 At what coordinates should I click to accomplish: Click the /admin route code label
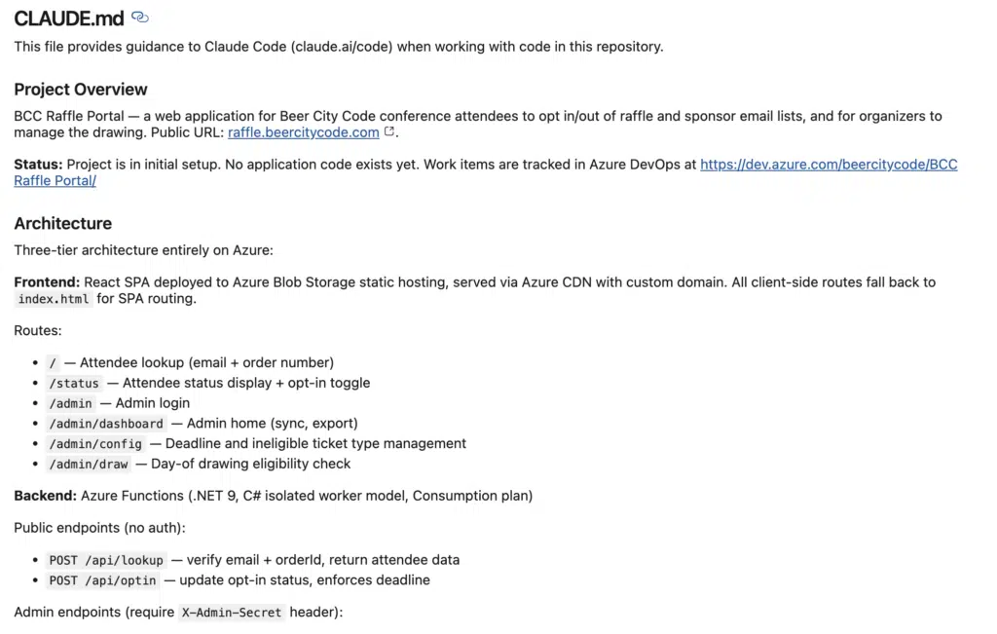(x=70, y=403)
